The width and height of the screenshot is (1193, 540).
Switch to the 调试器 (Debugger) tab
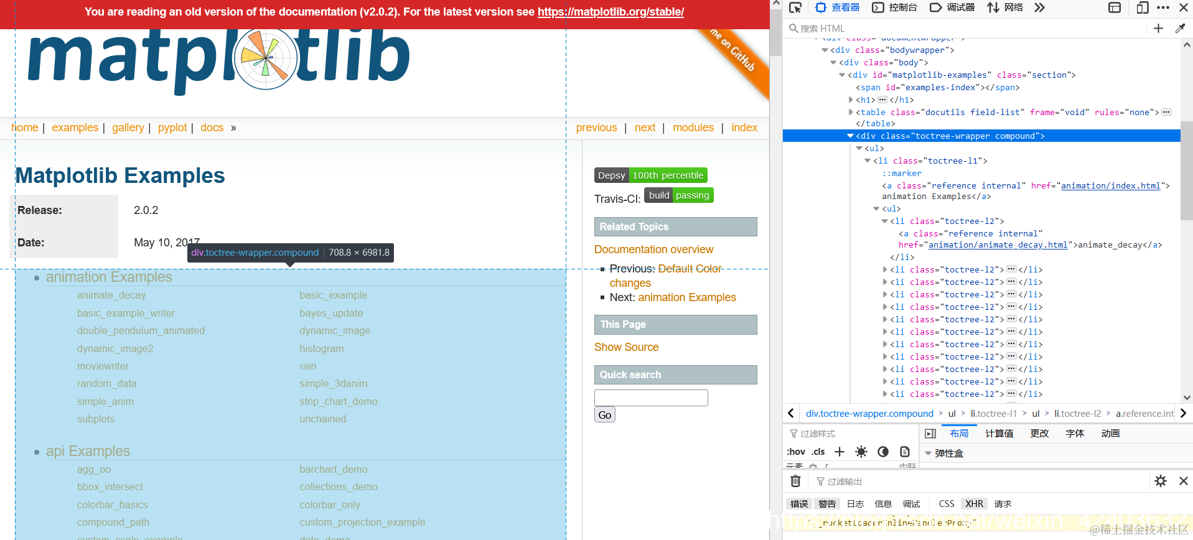[952, 7]
